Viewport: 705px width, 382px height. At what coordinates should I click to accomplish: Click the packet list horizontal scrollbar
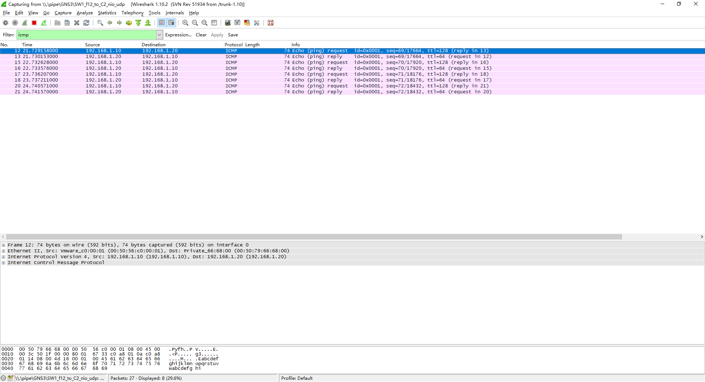point(314,237)
